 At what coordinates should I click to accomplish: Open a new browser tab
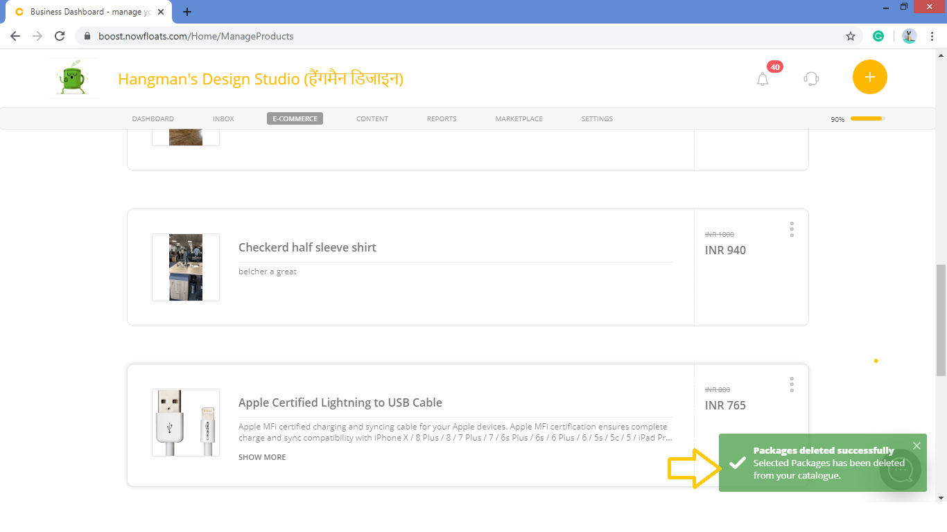tap(187, 12)
